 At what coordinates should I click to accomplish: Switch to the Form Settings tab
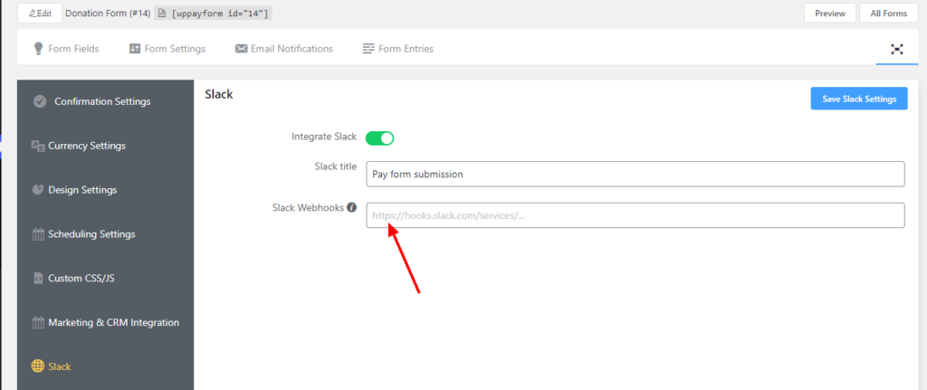coord(167,49)
